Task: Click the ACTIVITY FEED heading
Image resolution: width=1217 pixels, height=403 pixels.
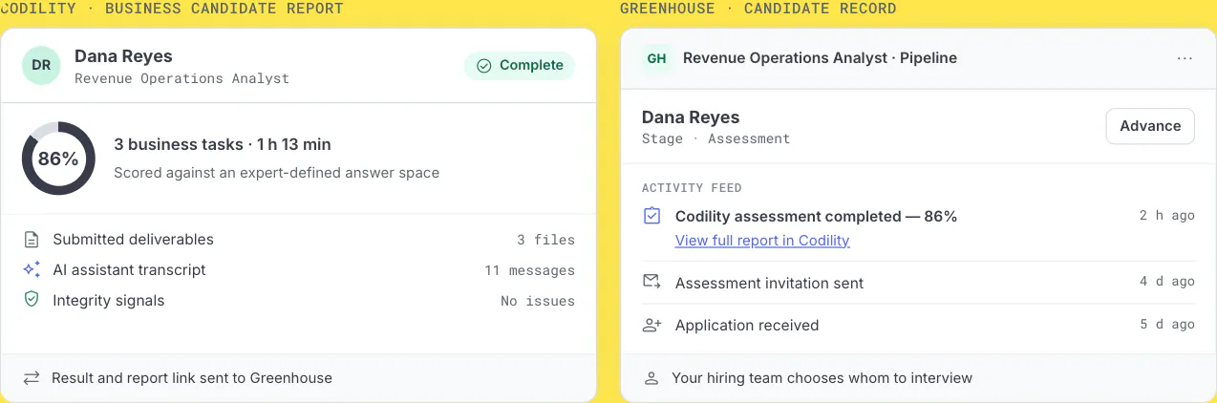Action: (692, 188)
